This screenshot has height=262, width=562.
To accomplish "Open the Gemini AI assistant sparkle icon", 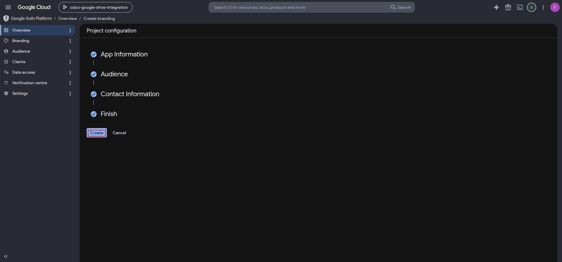I will pyautogui.click(x=496, y=7).
